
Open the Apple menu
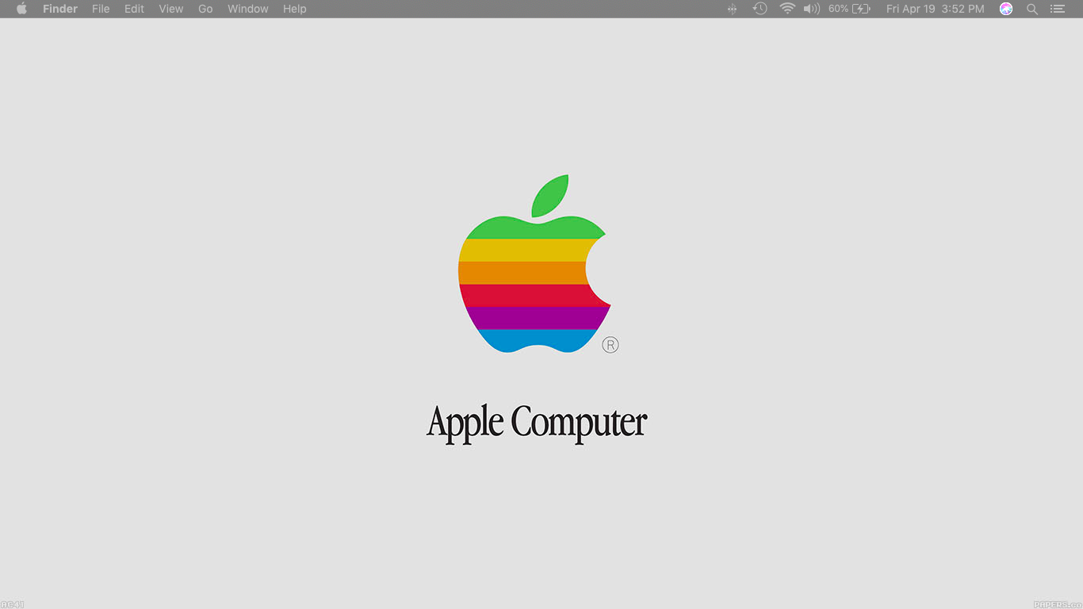pyautogui.click(x=21, y=9)
